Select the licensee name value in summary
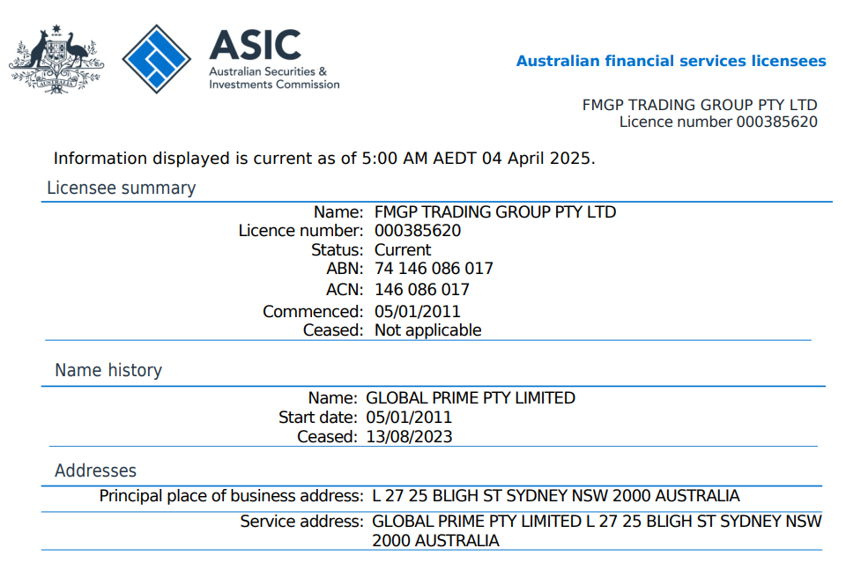The height and width of the screenshot is (563, 846). click(x=495, y=212)
